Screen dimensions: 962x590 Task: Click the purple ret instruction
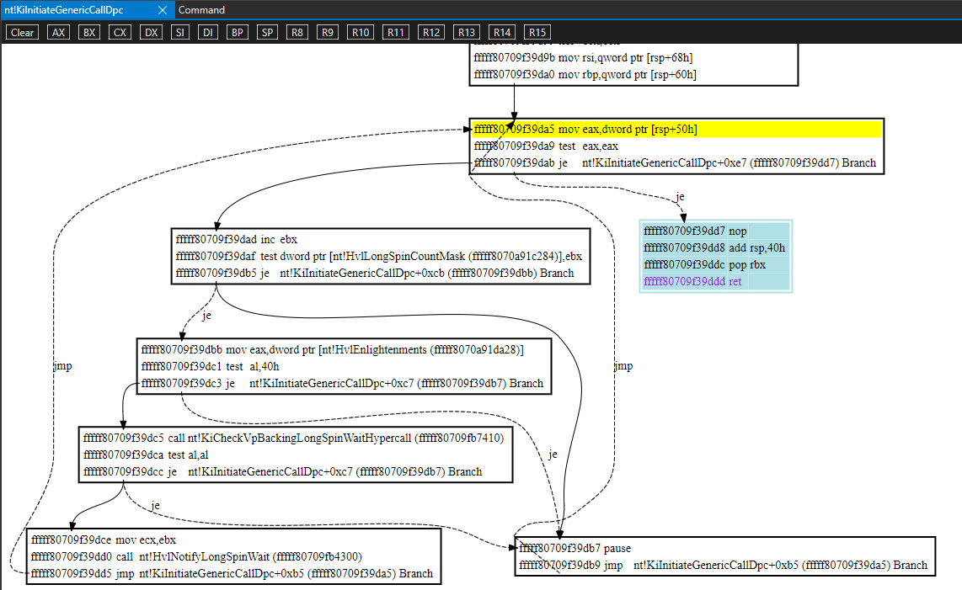[x=692, y=282]
